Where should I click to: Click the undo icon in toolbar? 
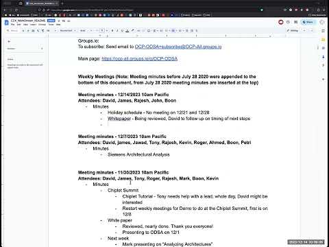tap(23, 30)
